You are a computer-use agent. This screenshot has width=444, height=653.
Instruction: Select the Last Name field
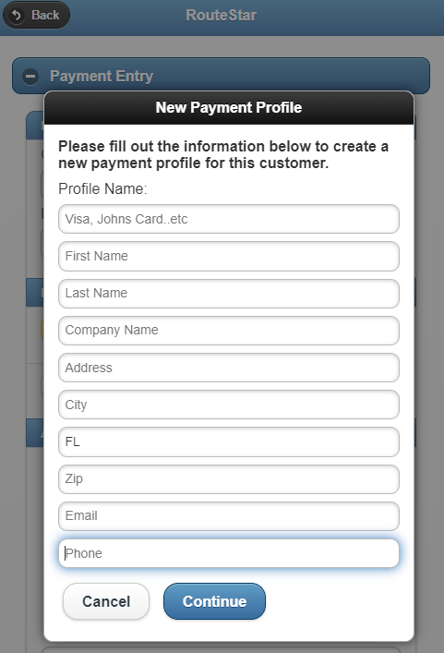pyautogui.click(x=229, y=293)
